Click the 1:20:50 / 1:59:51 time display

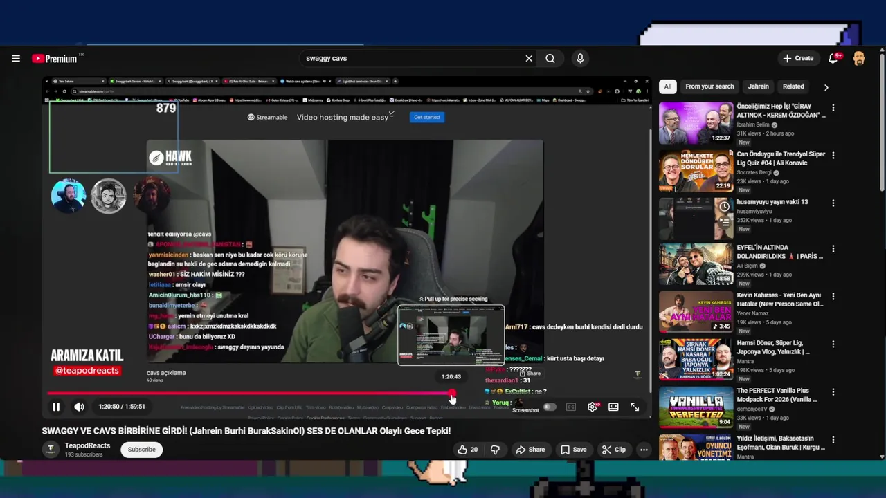point(122,407)
